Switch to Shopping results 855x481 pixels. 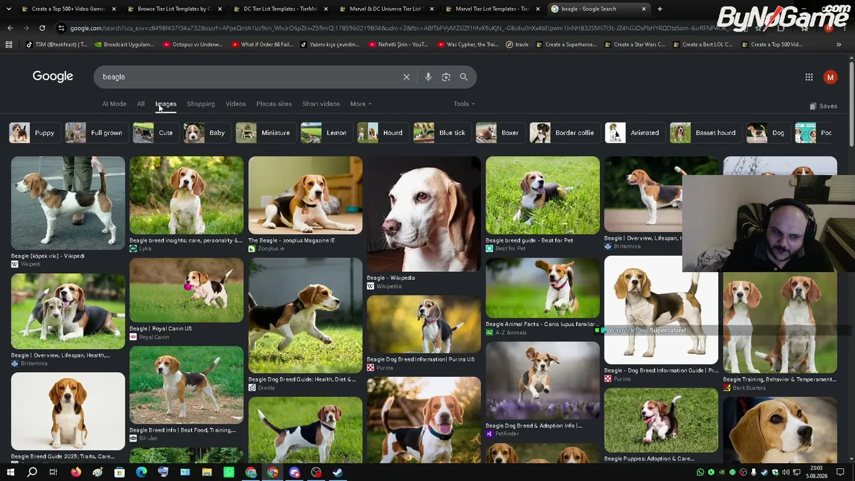tap(201, 104)
